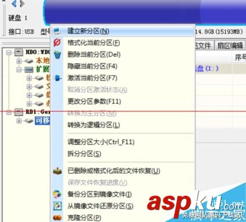Click the file recovery icon beside 已删除或格式化后的文件恢复
Viewport: 246px width, 222px height.
click(x=58, y=171)
